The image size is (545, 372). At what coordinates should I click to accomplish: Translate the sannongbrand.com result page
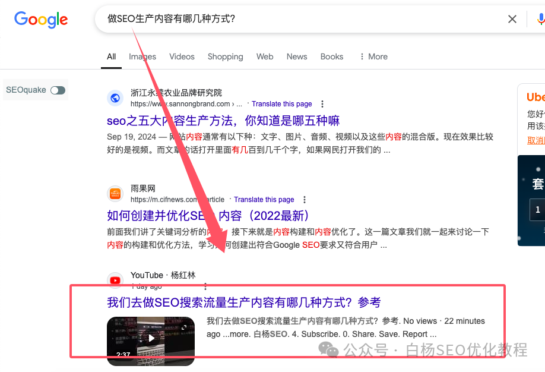click(282, 104)
